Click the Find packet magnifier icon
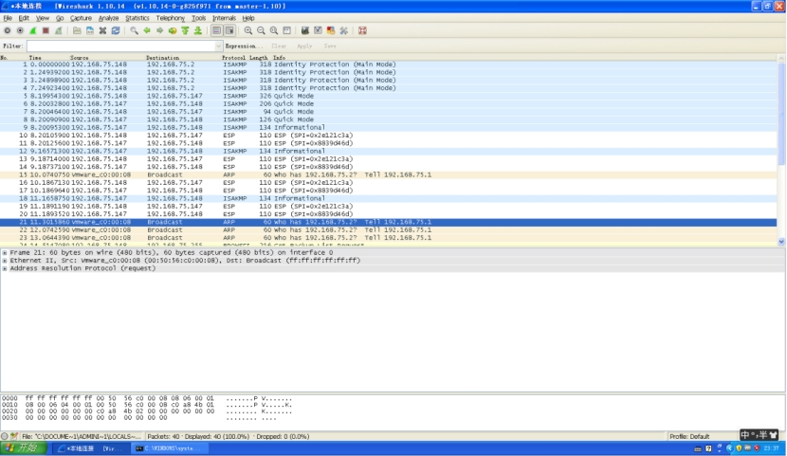 135,30
